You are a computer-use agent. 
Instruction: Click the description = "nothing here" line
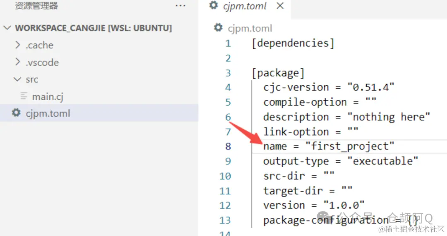[346, 117]
